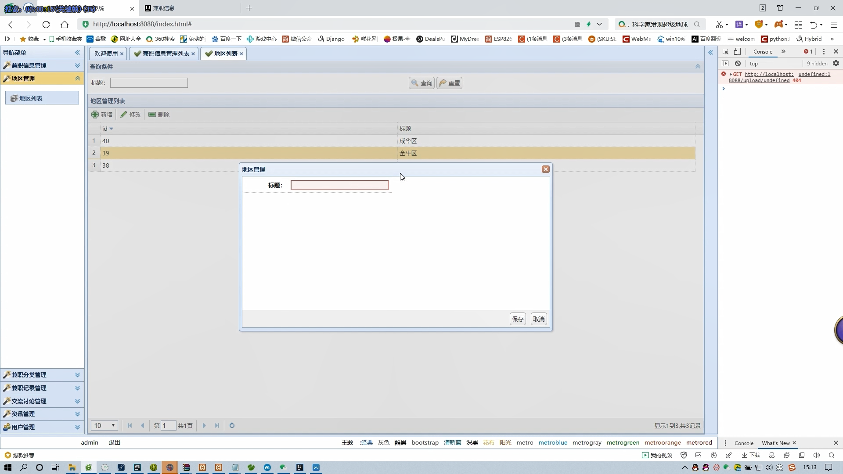Click the 标题 input in dialog
The height and width of the screenshot is (474, 843).
(x=339, y=185)
